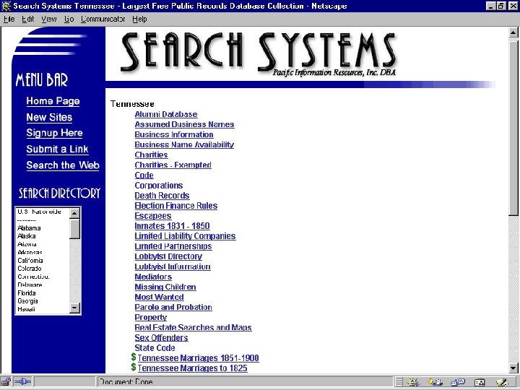Open Election Finance Rules link
This screenshot has height=390, width=520.
175,206
